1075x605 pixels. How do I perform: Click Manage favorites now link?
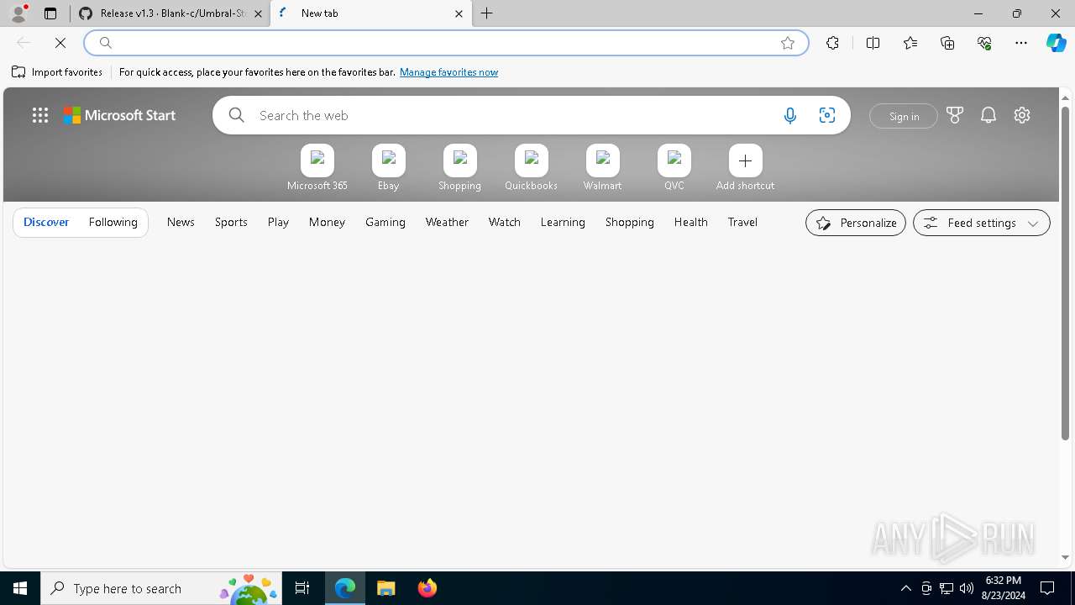[448, 72]
